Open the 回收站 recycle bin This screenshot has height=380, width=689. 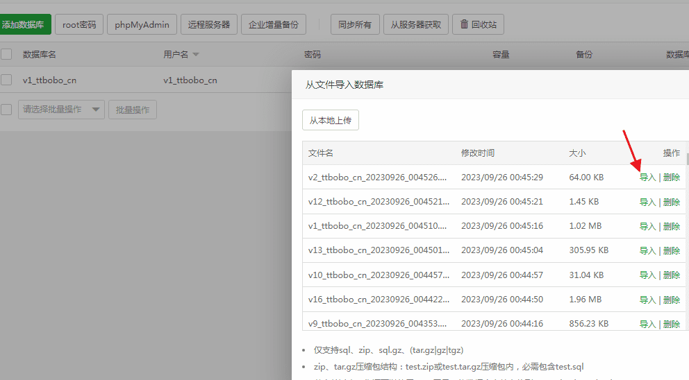coord(478,24)
